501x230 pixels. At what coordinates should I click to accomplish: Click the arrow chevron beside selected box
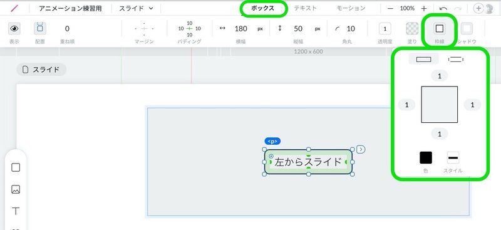coord(361,149)
